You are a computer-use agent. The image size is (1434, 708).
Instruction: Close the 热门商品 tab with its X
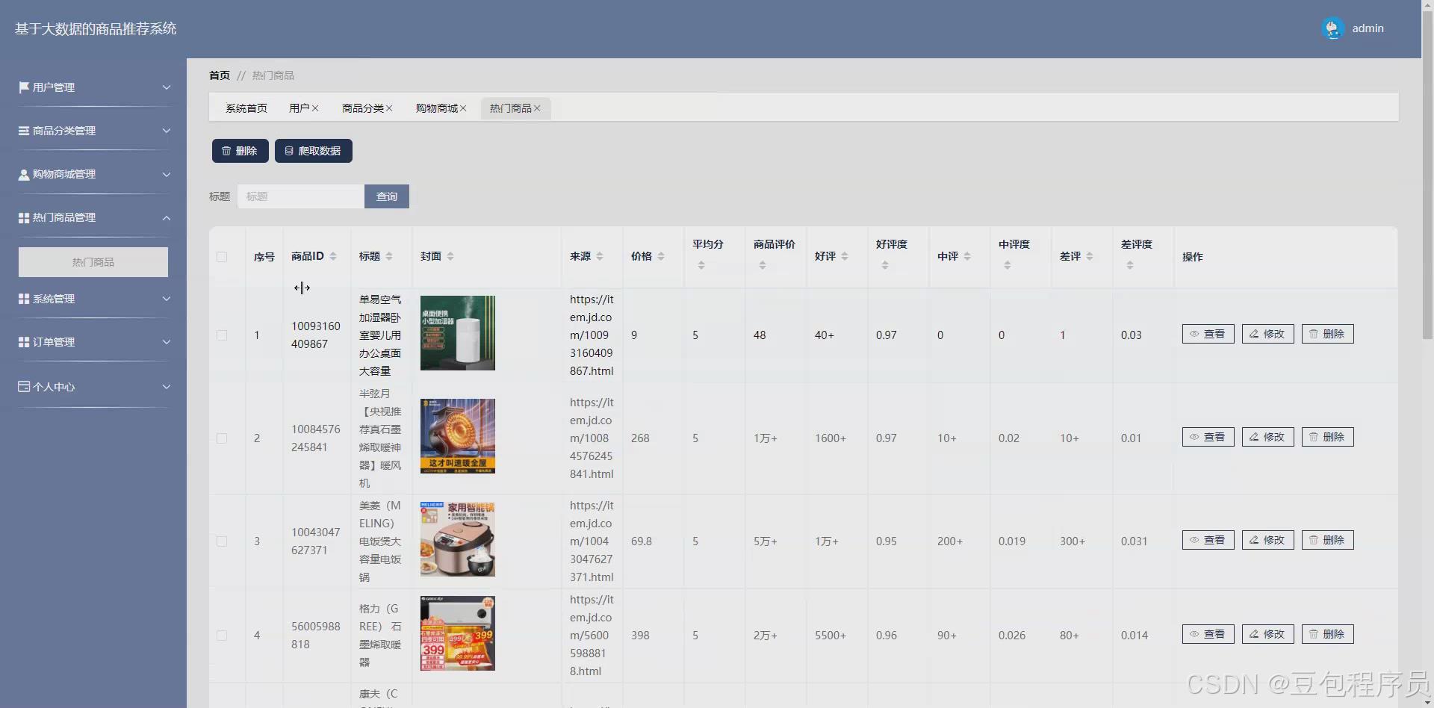pyautogui.click(x=537, y=108)
